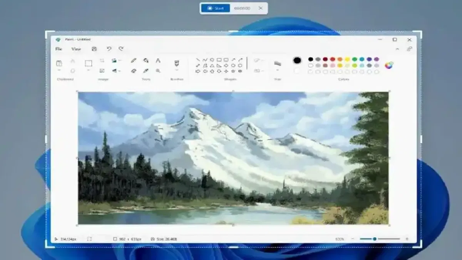Image resolution: width=462 pixels, height=260 pixels.
Task: Choose the purple color swatch
Action: (x=377, y=59)
